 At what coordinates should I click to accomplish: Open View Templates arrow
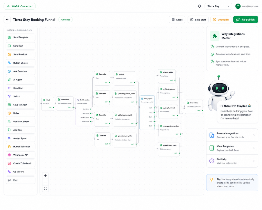pyautogui.click(x=254, y=148)
